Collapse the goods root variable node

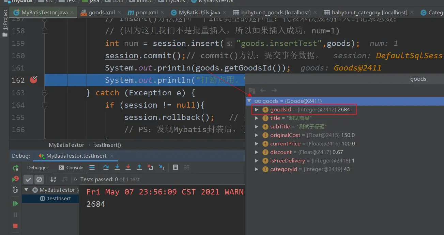coord(249,101)
